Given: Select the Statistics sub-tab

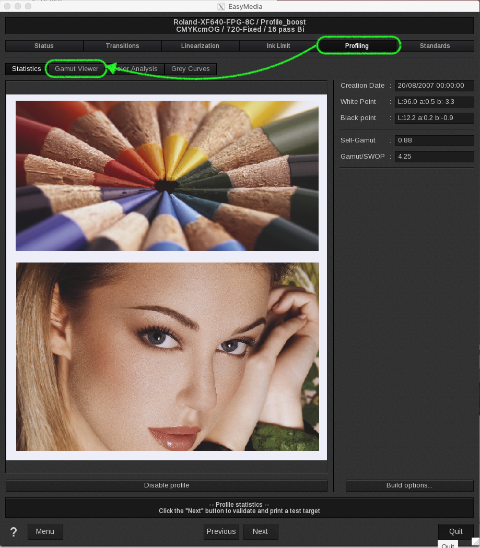Looking at the screenshot, I should coord(26,69).
